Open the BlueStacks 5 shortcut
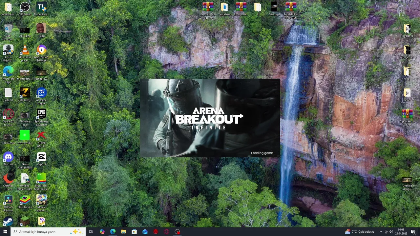 point(25,201)
